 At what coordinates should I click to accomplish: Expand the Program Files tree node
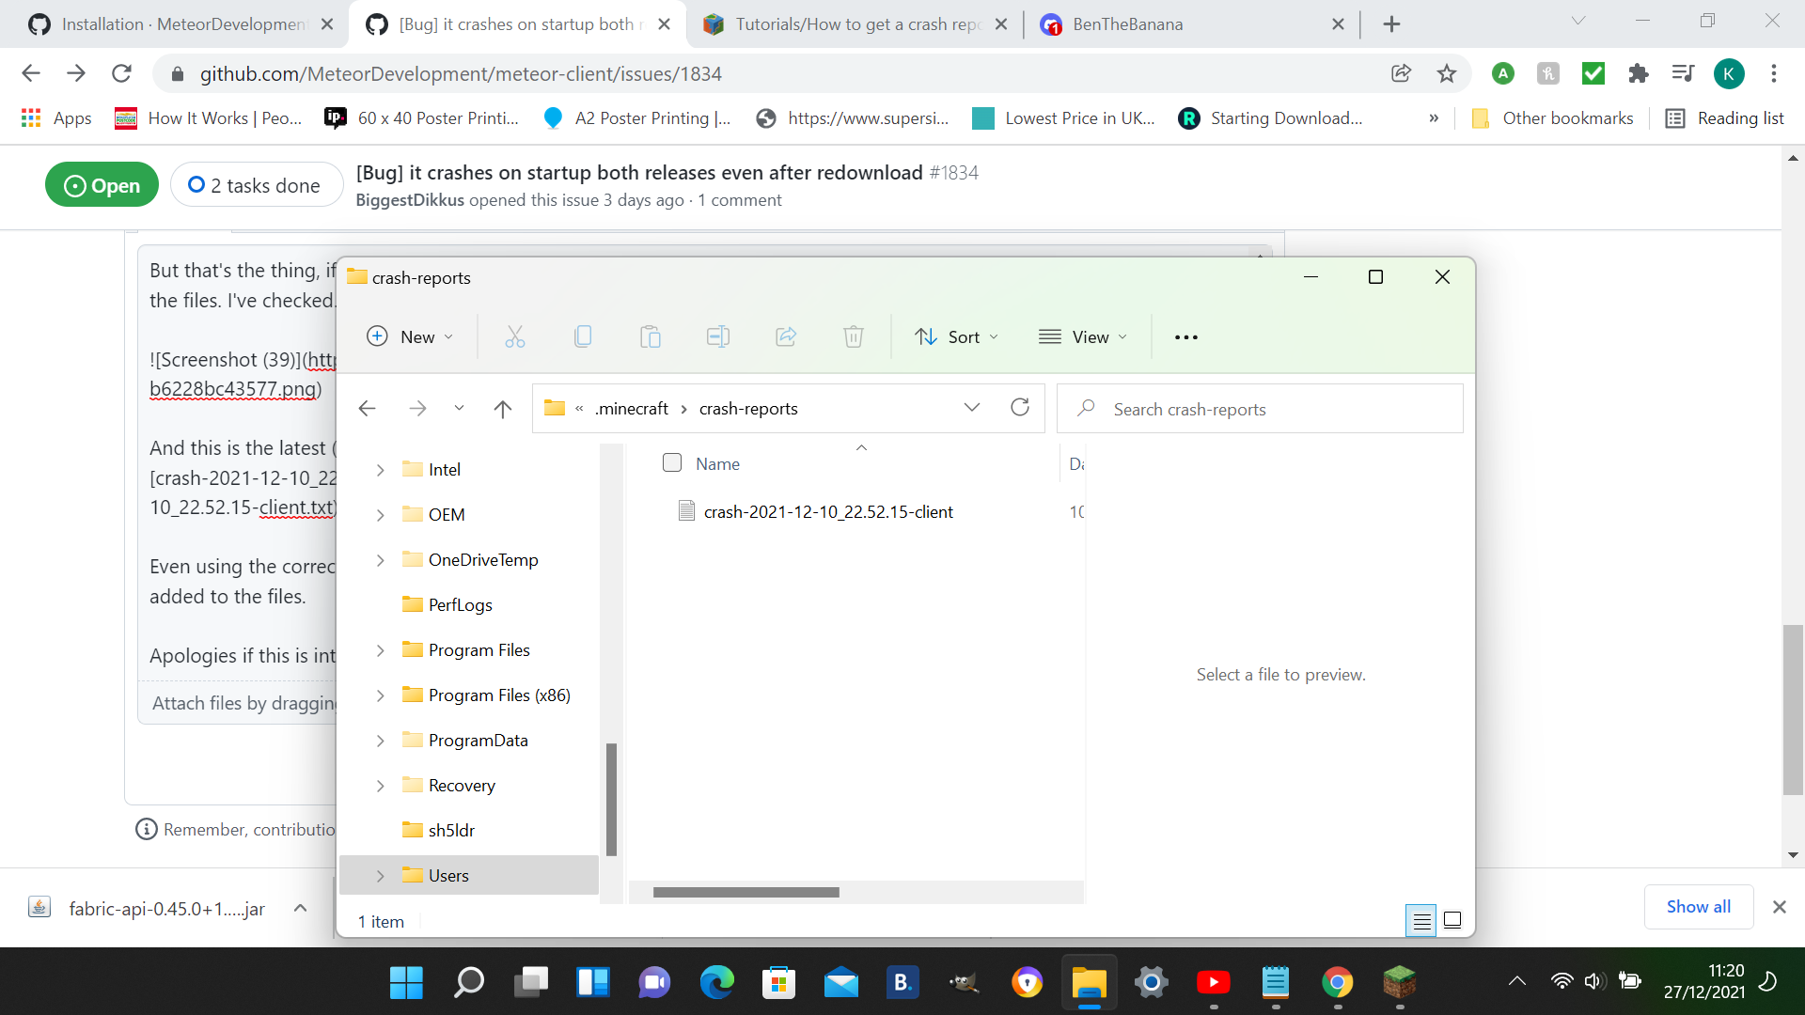pos(380,650)
